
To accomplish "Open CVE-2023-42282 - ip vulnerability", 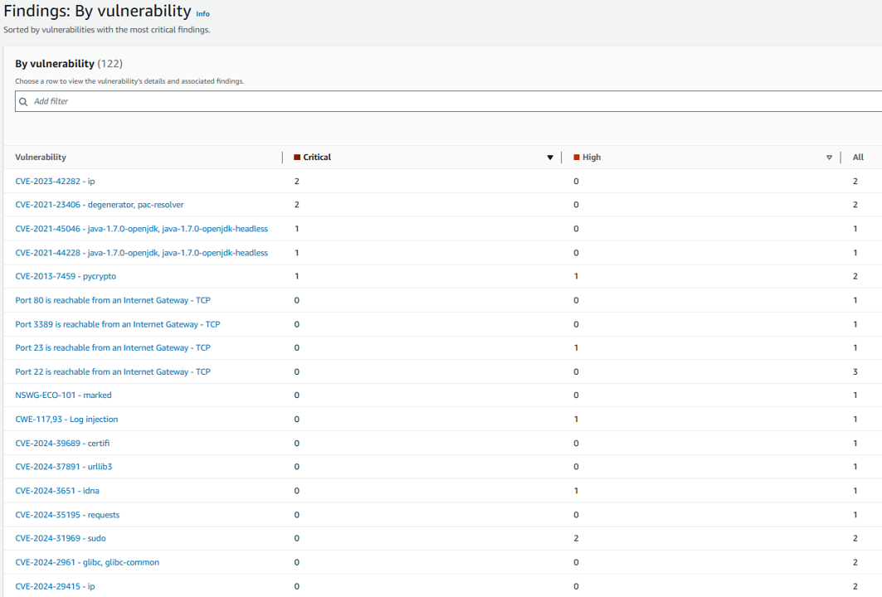I will (x=55, y=181).
